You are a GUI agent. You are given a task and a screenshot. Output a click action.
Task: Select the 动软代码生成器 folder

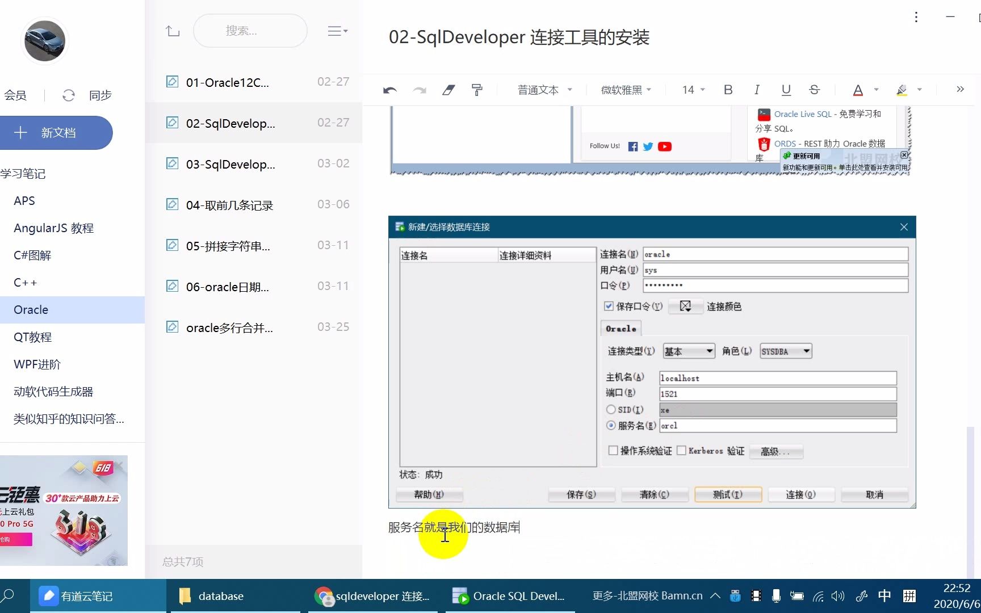(x=72, y=392)
